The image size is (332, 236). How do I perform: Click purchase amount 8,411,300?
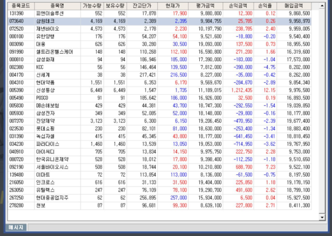pyautogui.click(x=299, y=205)
